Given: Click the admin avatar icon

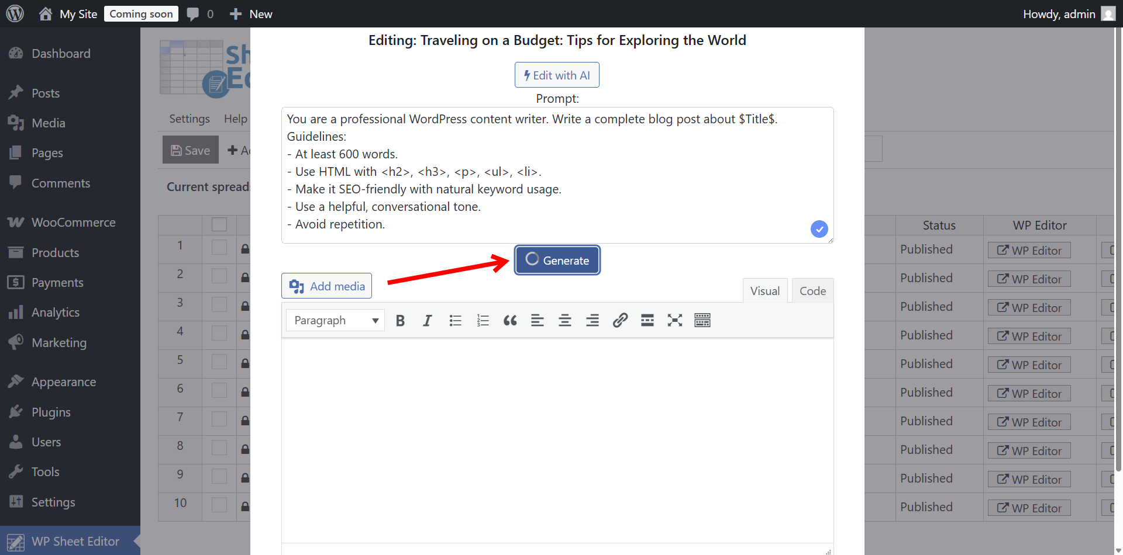Looking at the screenshot, I should pos(1108,13).
